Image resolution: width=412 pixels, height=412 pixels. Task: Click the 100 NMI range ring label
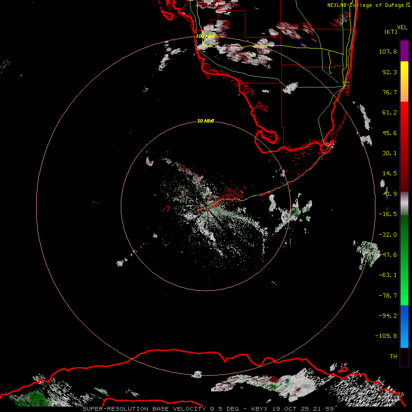(x=206, y=36)
